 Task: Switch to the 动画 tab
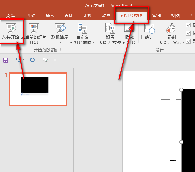coord(106,16)
